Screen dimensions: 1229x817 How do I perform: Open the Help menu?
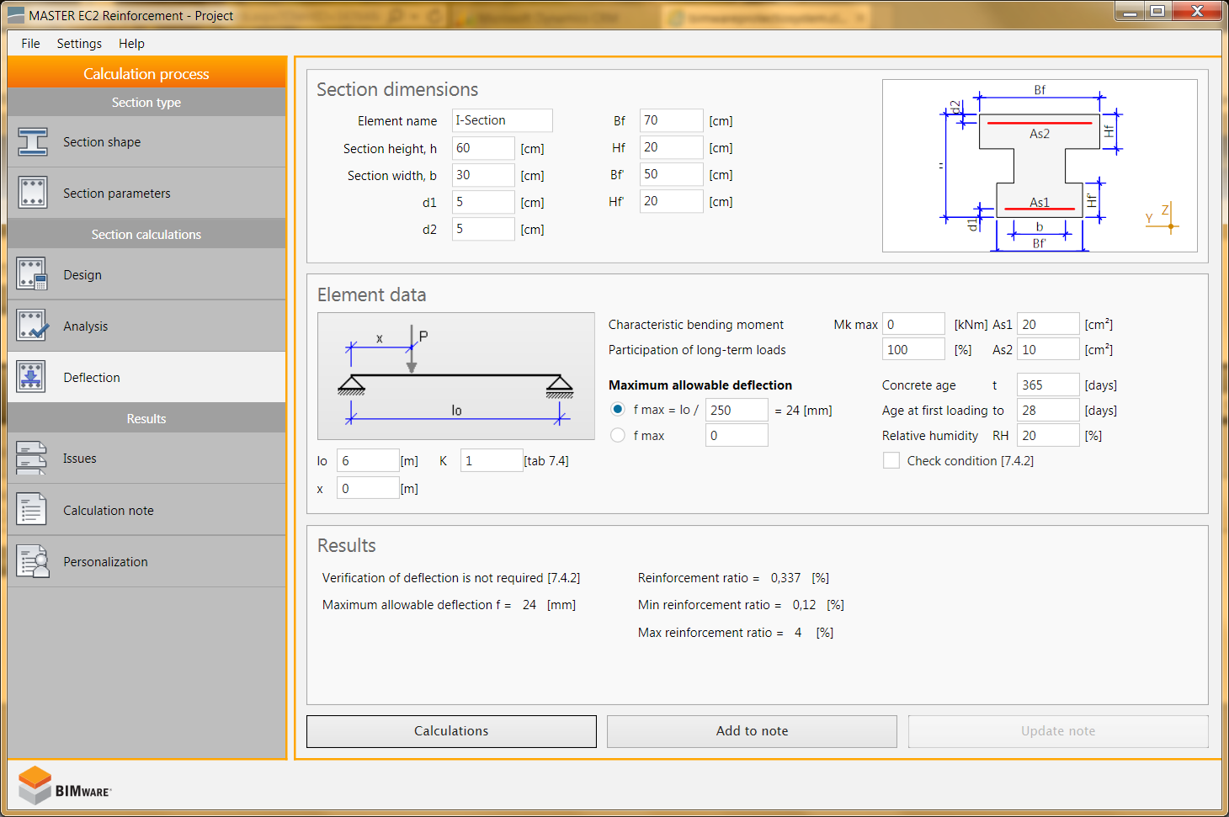pos(131,44)
